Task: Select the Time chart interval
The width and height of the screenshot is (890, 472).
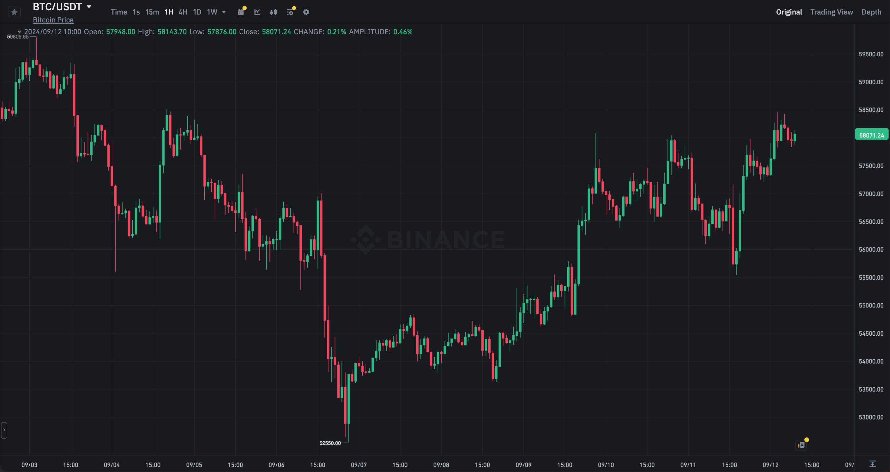Action: (x=119, y=12)
